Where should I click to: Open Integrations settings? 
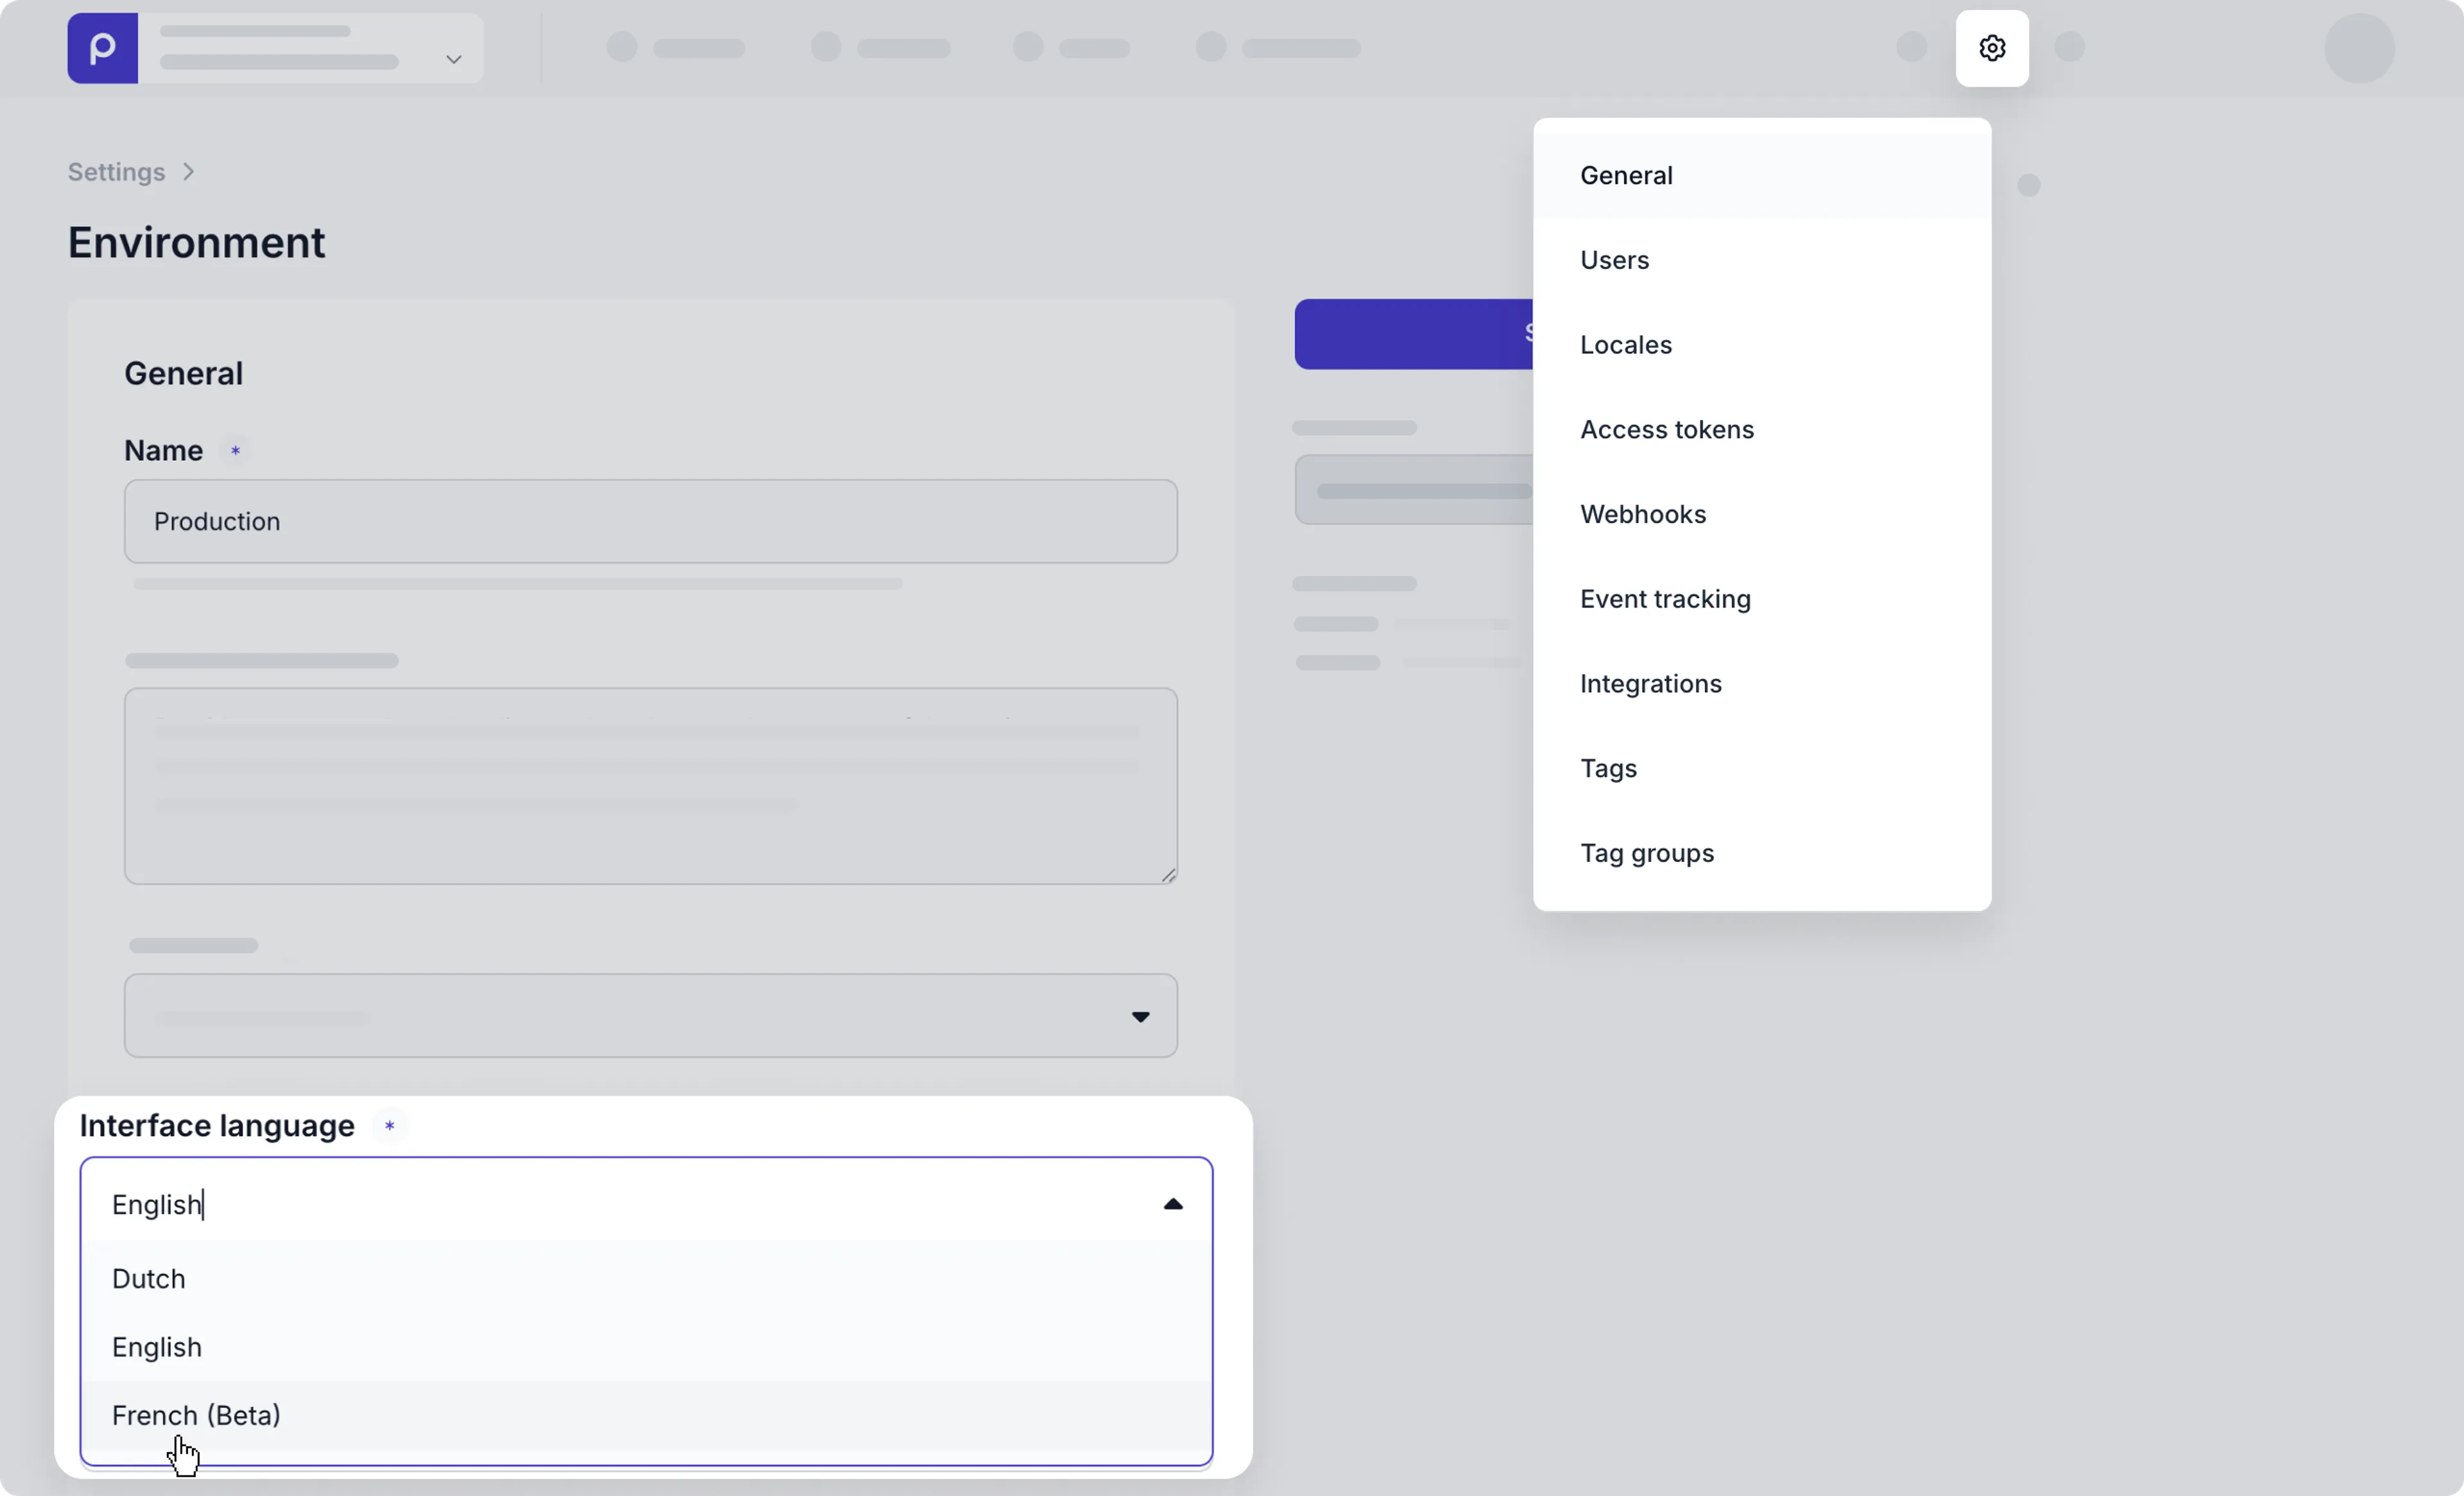1650,683
